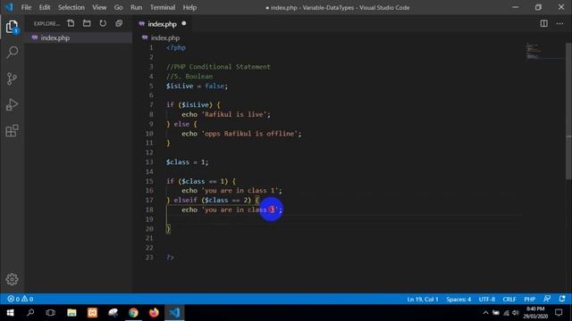Open the editor More Actions menu
This screenshot has width=572, height=321.
(x=559, y=24)
